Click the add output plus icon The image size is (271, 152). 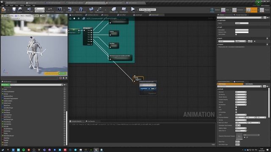click(x=267, y=44)
